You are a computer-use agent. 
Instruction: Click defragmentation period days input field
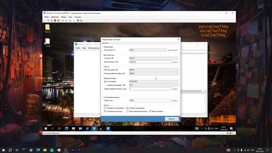click(x=150, y=89)
